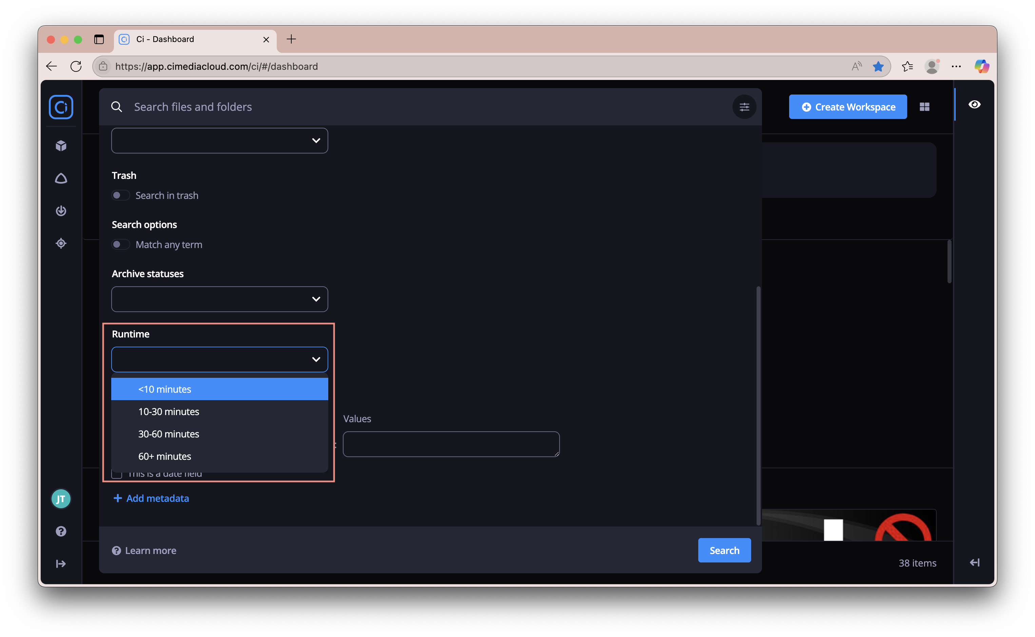The height and width of the screenshot is (637, 1035).
Task: Expand the top dropdown above Trash
Action: click(220, 141)
